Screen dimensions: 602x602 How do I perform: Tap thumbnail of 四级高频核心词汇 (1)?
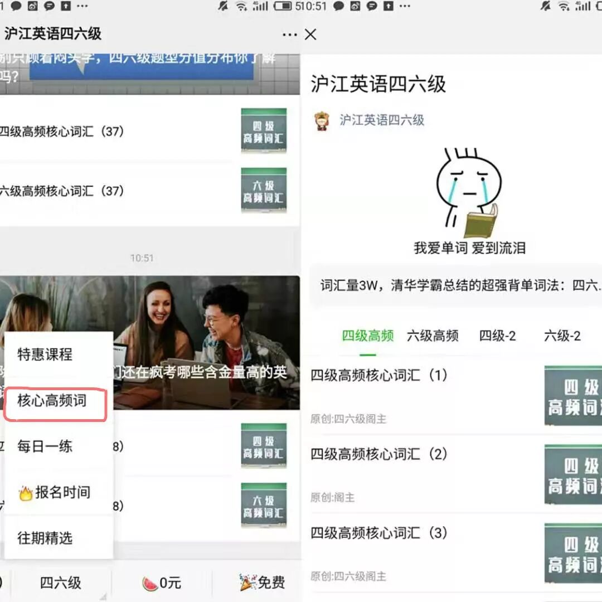click(573, 395)
